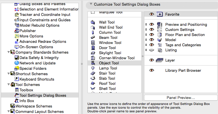Select Info Box under Tool Schemes
Viewport: 218px width, 114px height.
(27, 101)
